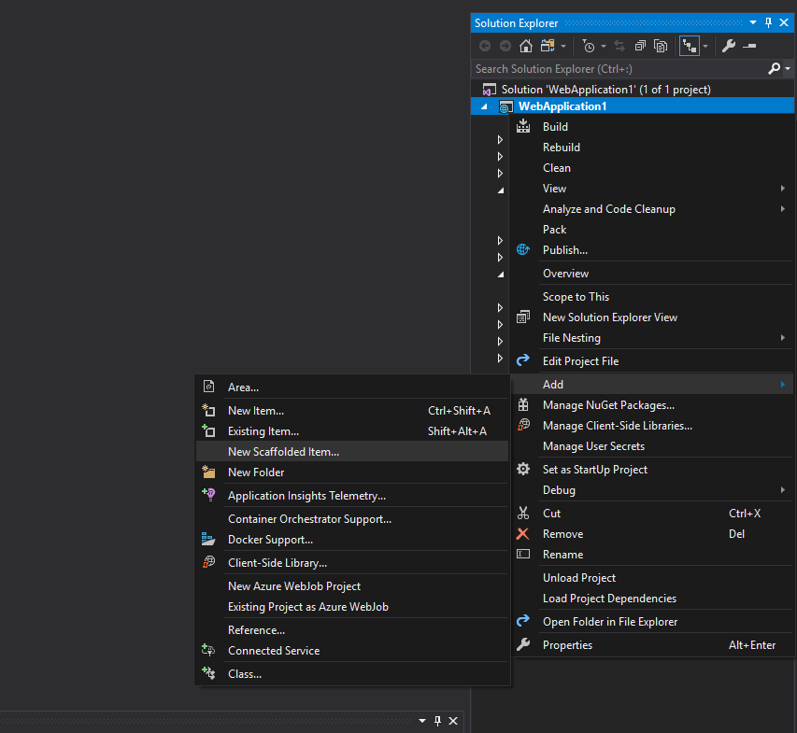The image size is (797, 733).
Task: Open search options dropdown arrow
Action: pyautogui.click(x=788, y=68)
